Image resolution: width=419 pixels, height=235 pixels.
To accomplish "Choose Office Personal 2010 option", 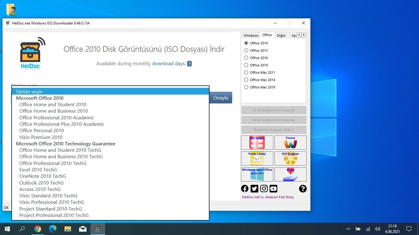I will (x=110, y=131).
